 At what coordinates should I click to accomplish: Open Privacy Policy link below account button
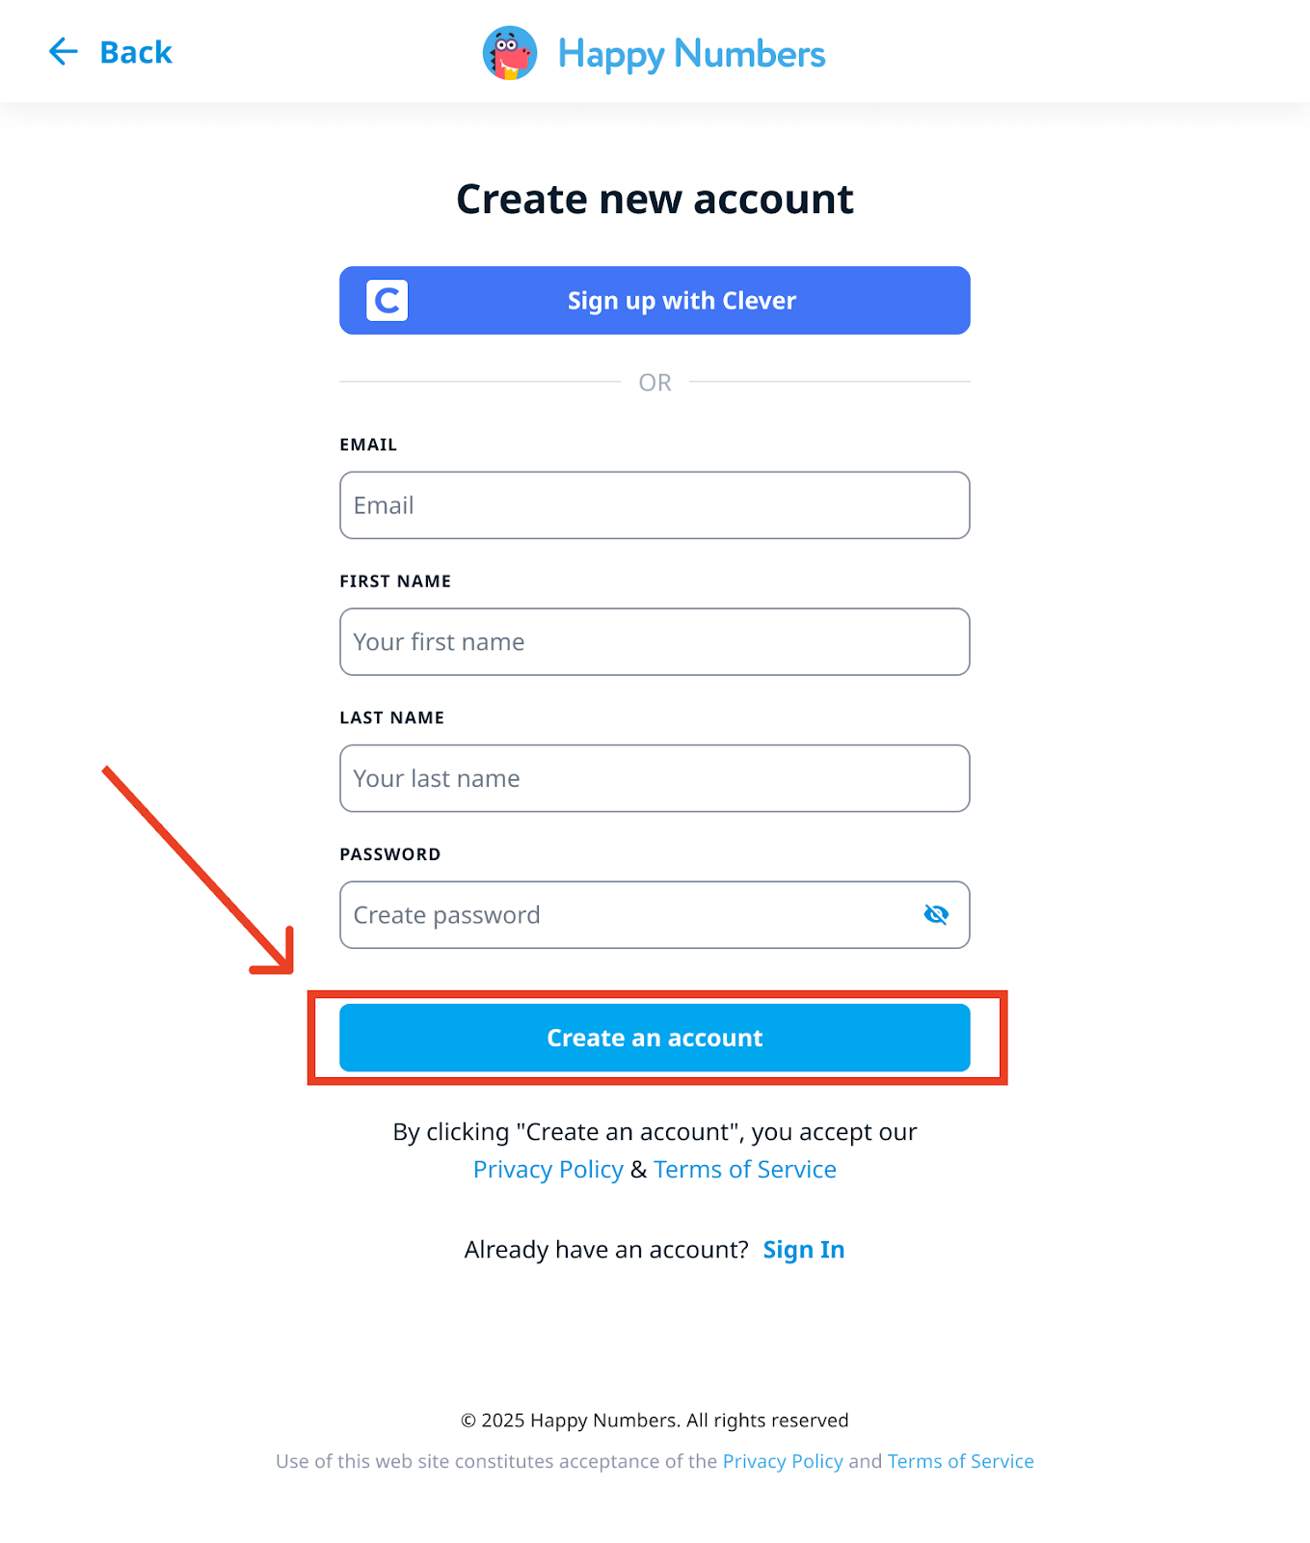[548, 1170]
